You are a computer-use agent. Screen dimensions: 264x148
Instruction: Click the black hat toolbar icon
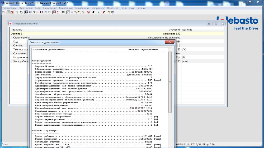click(93, 12)
